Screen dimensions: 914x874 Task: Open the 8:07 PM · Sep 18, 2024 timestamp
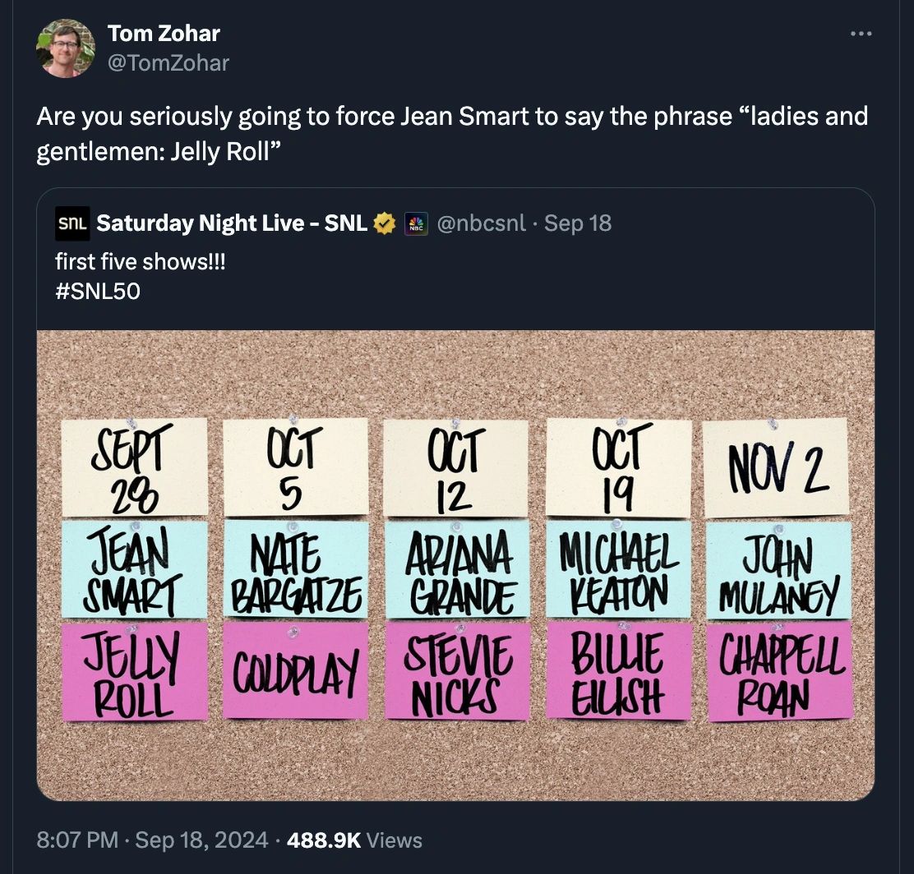[152, 839]
